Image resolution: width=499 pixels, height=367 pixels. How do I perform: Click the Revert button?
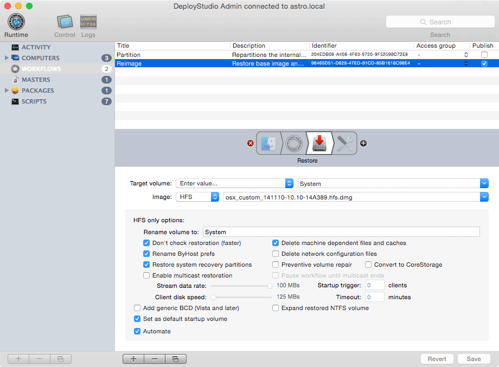tap(437, 359)
